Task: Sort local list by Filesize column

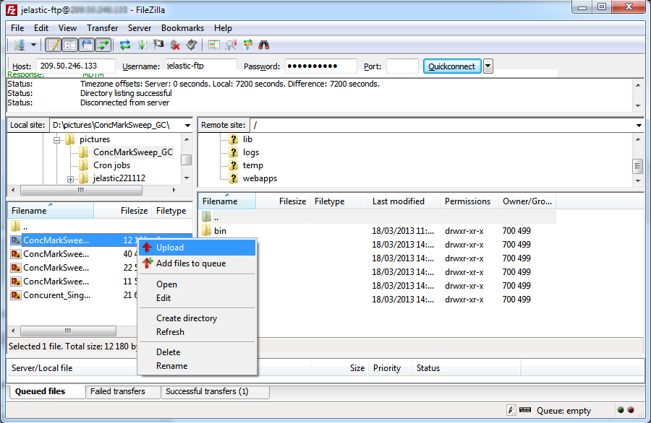Action: (x=123, y=211)
